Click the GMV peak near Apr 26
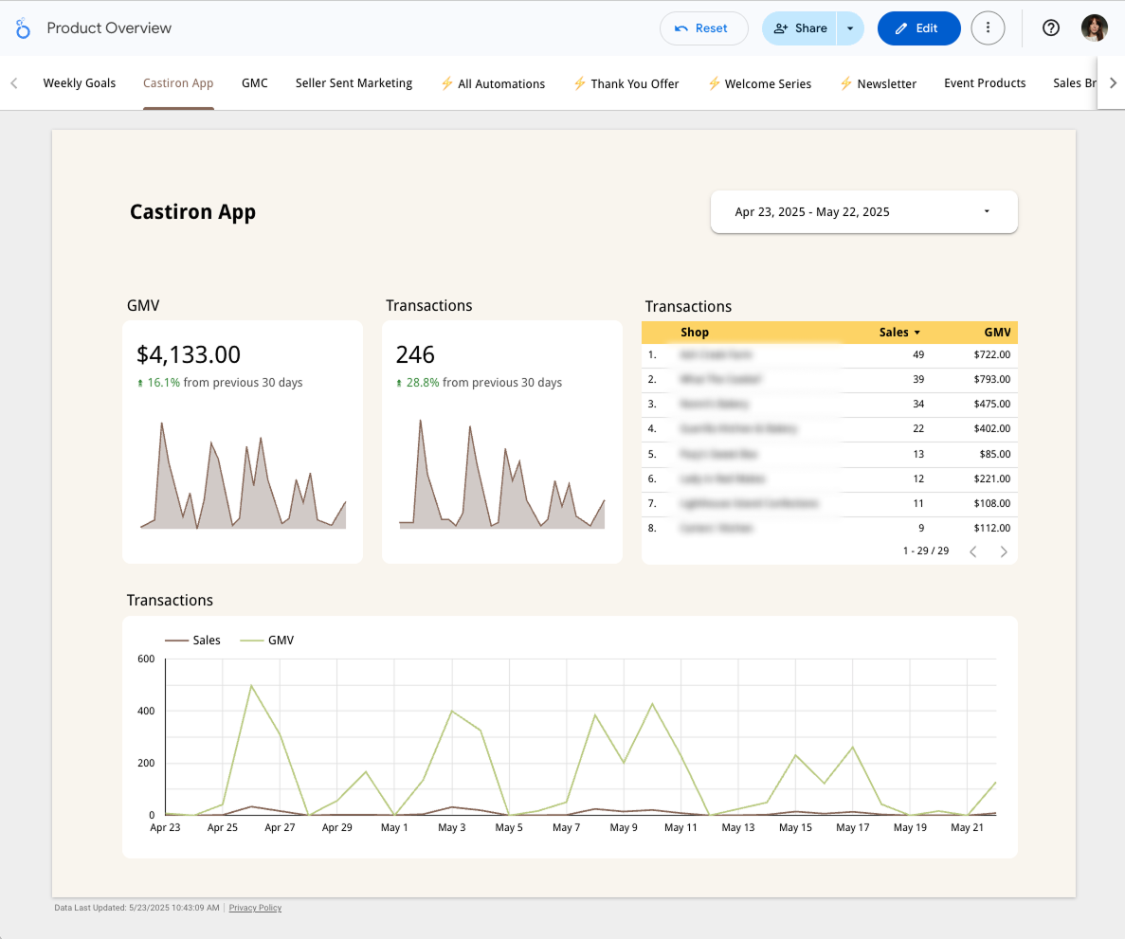This screenshot has width=1125, height=939. 251,686
